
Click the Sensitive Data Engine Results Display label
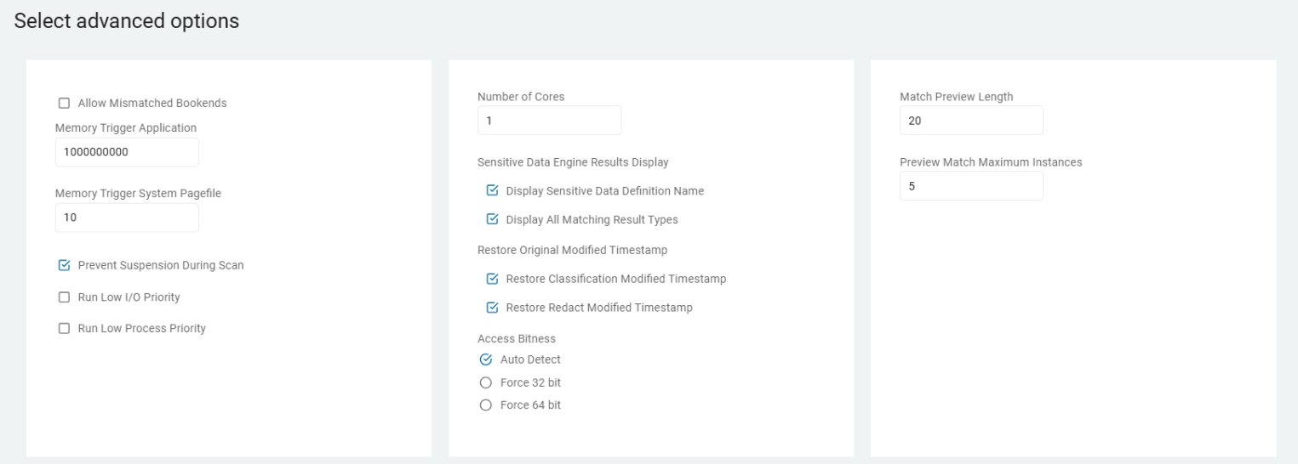point(573,161)
